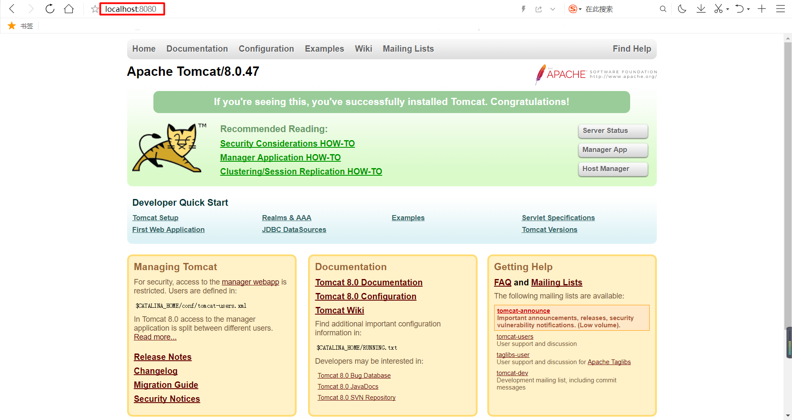The width and height of the screenshot is (792, 420).
Task: Open the Tomcat Setup link
Action: 155,218
